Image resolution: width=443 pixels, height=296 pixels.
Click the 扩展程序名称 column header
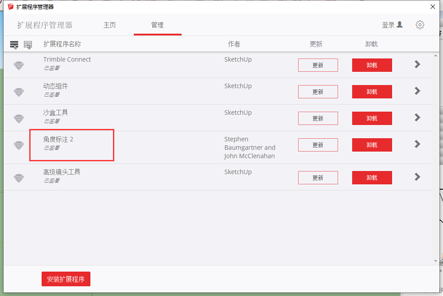[62, 44]
